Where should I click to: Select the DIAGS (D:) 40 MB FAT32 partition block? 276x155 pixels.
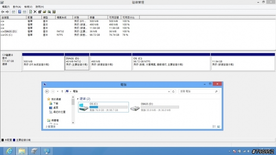77,62
